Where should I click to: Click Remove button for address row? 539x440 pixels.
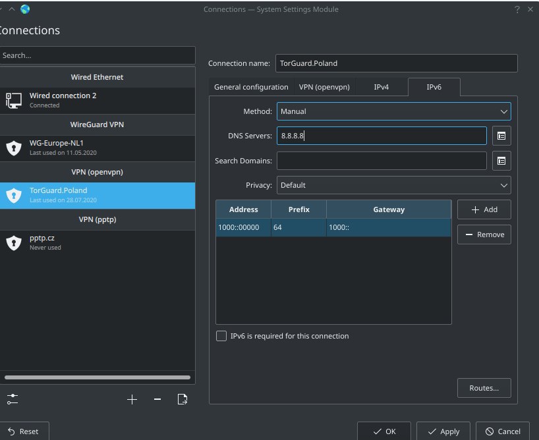tap(484, 234)
